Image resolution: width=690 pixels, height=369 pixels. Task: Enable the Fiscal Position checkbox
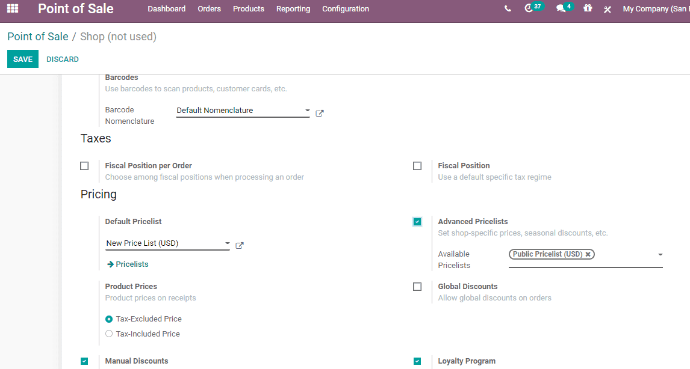(417, 166)
